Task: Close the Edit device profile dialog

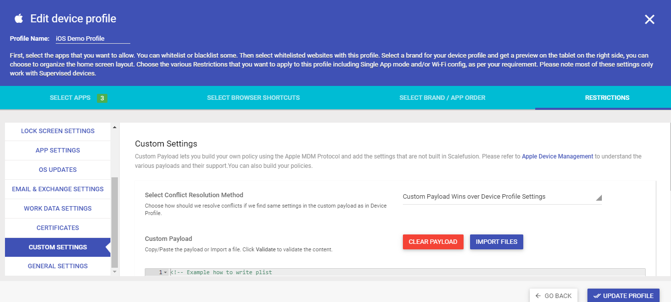Action: coord(649,19)
